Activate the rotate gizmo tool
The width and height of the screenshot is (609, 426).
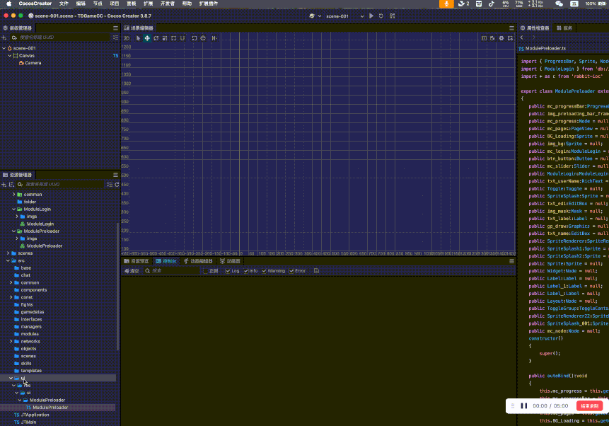[156, 38]
